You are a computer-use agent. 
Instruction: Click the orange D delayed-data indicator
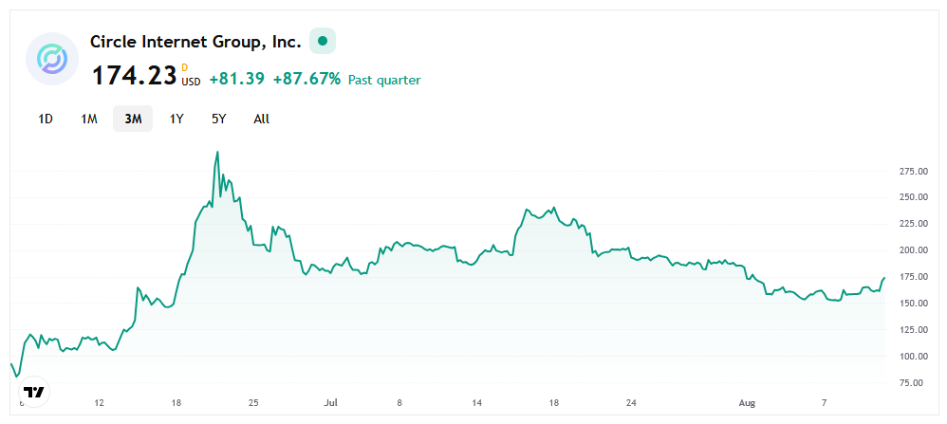tap(185, 67)
